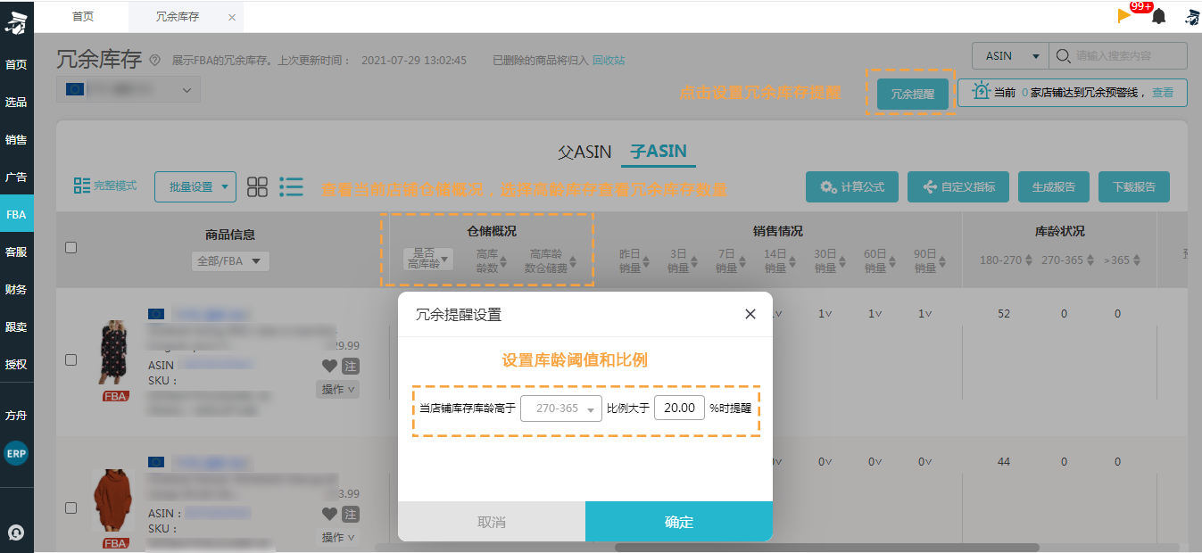The image size is (1202, 553).
Task: Open the store selector dropdown with EU flag
Action: pos(128,90)
